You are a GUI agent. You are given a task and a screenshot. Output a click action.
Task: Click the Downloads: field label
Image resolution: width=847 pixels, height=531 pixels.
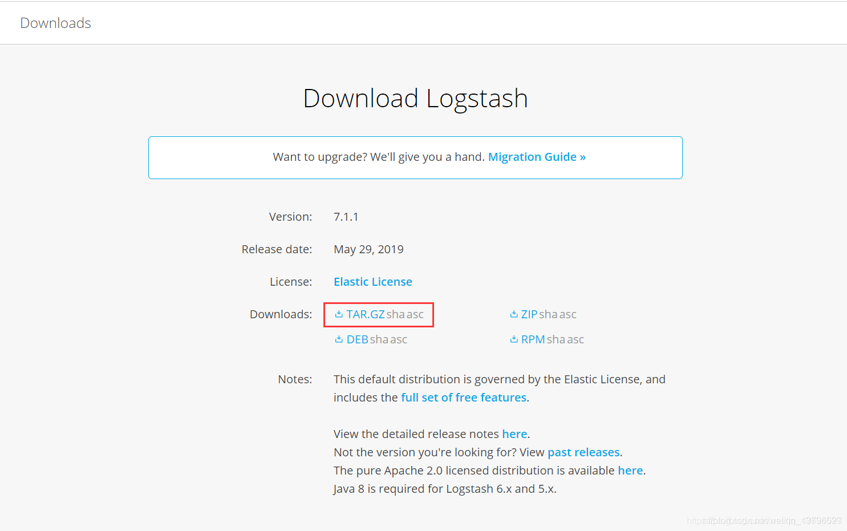click(x=281, y=314)
